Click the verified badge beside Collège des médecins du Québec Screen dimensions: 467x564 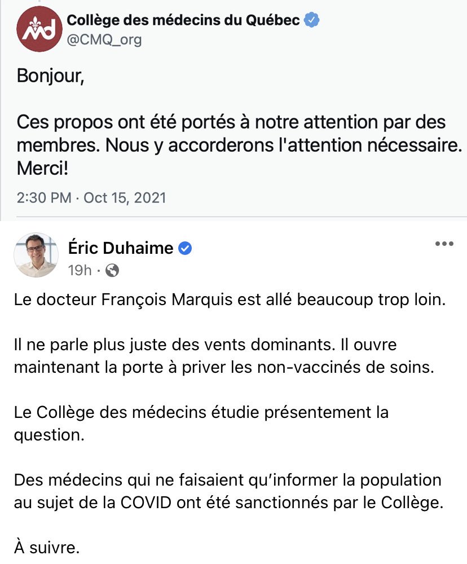(311, 20)
